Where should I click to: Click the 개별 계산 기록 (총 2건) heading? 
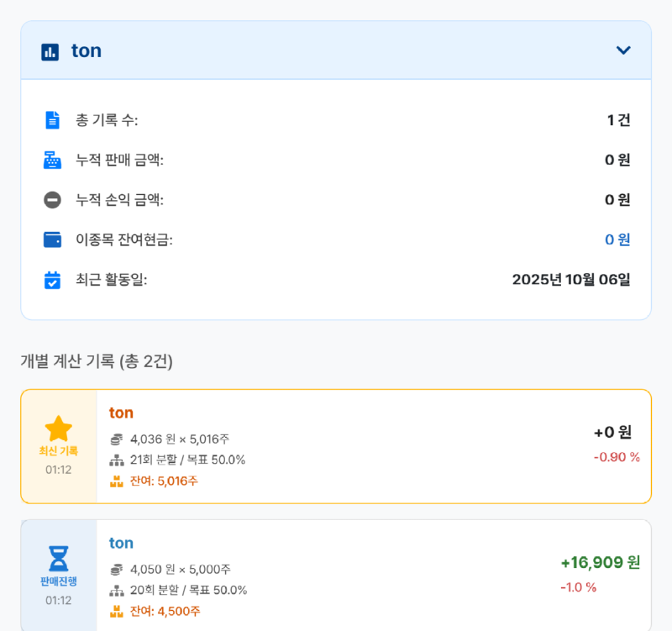pos(97,361)
